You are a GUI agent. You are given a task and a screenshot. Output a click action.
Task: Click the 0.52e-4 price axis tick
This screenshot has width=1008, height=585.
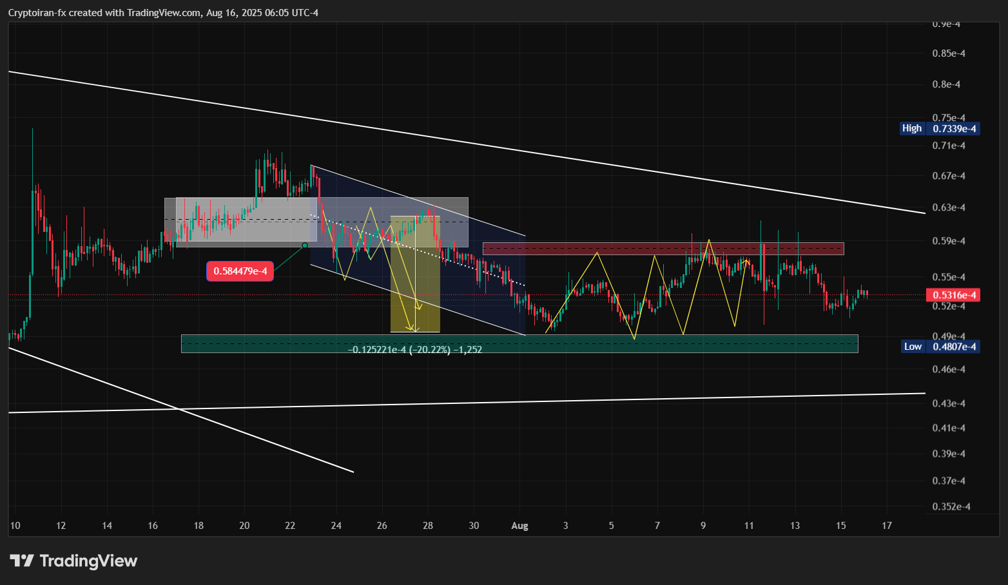coord(949,306)
